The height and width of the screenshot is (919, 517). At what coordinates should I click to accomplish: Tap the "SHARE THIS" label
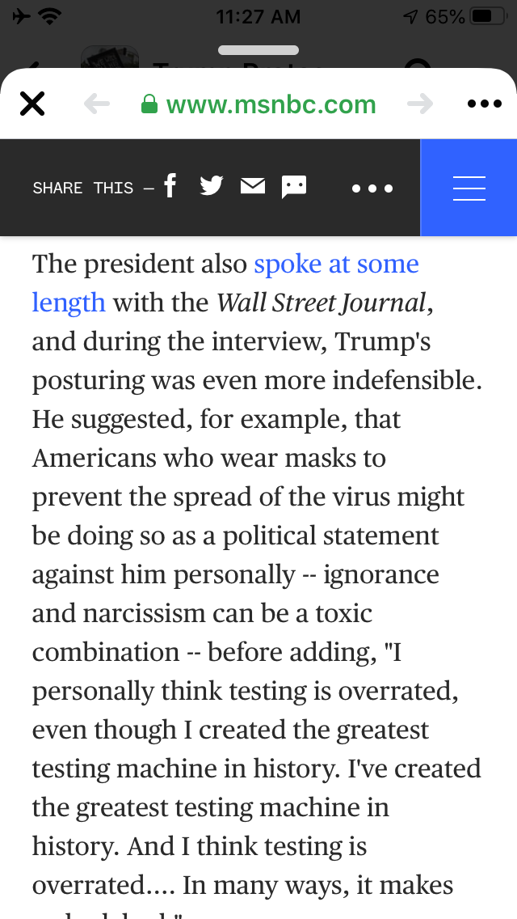coord(82,188)
